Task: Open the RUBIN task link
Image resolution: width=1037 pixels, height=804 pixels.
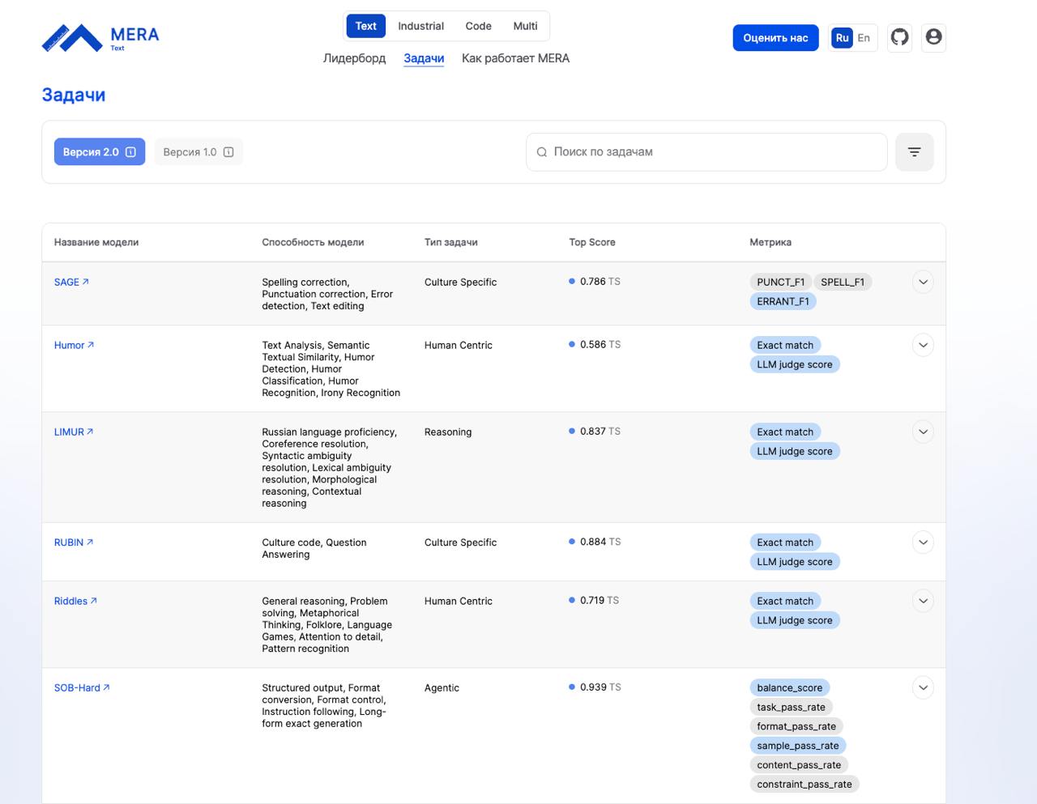Action: (74, 542)
